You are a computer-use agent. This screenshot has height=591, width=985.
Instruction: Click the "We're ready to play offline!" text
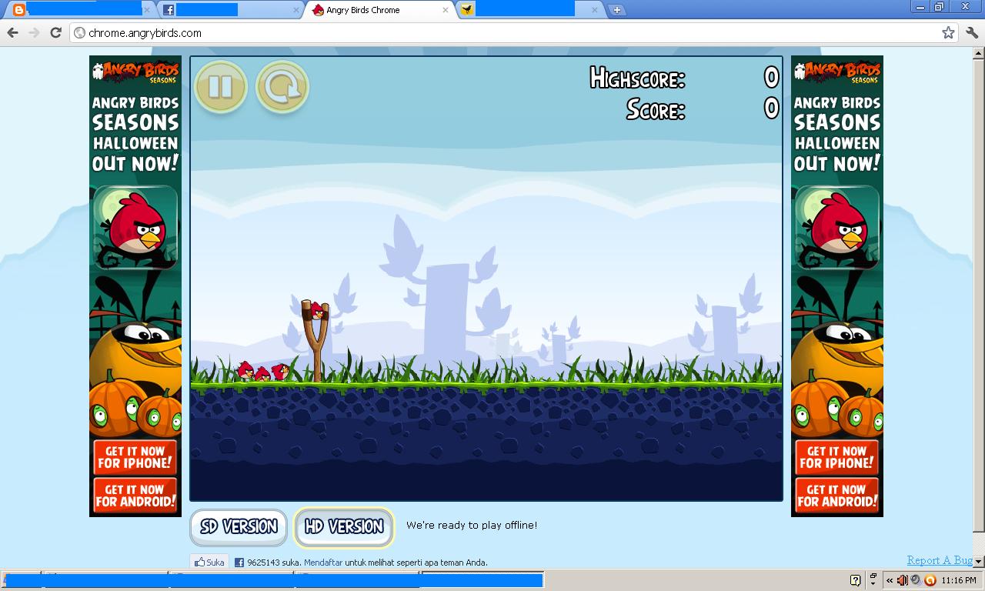coord(472,525)
